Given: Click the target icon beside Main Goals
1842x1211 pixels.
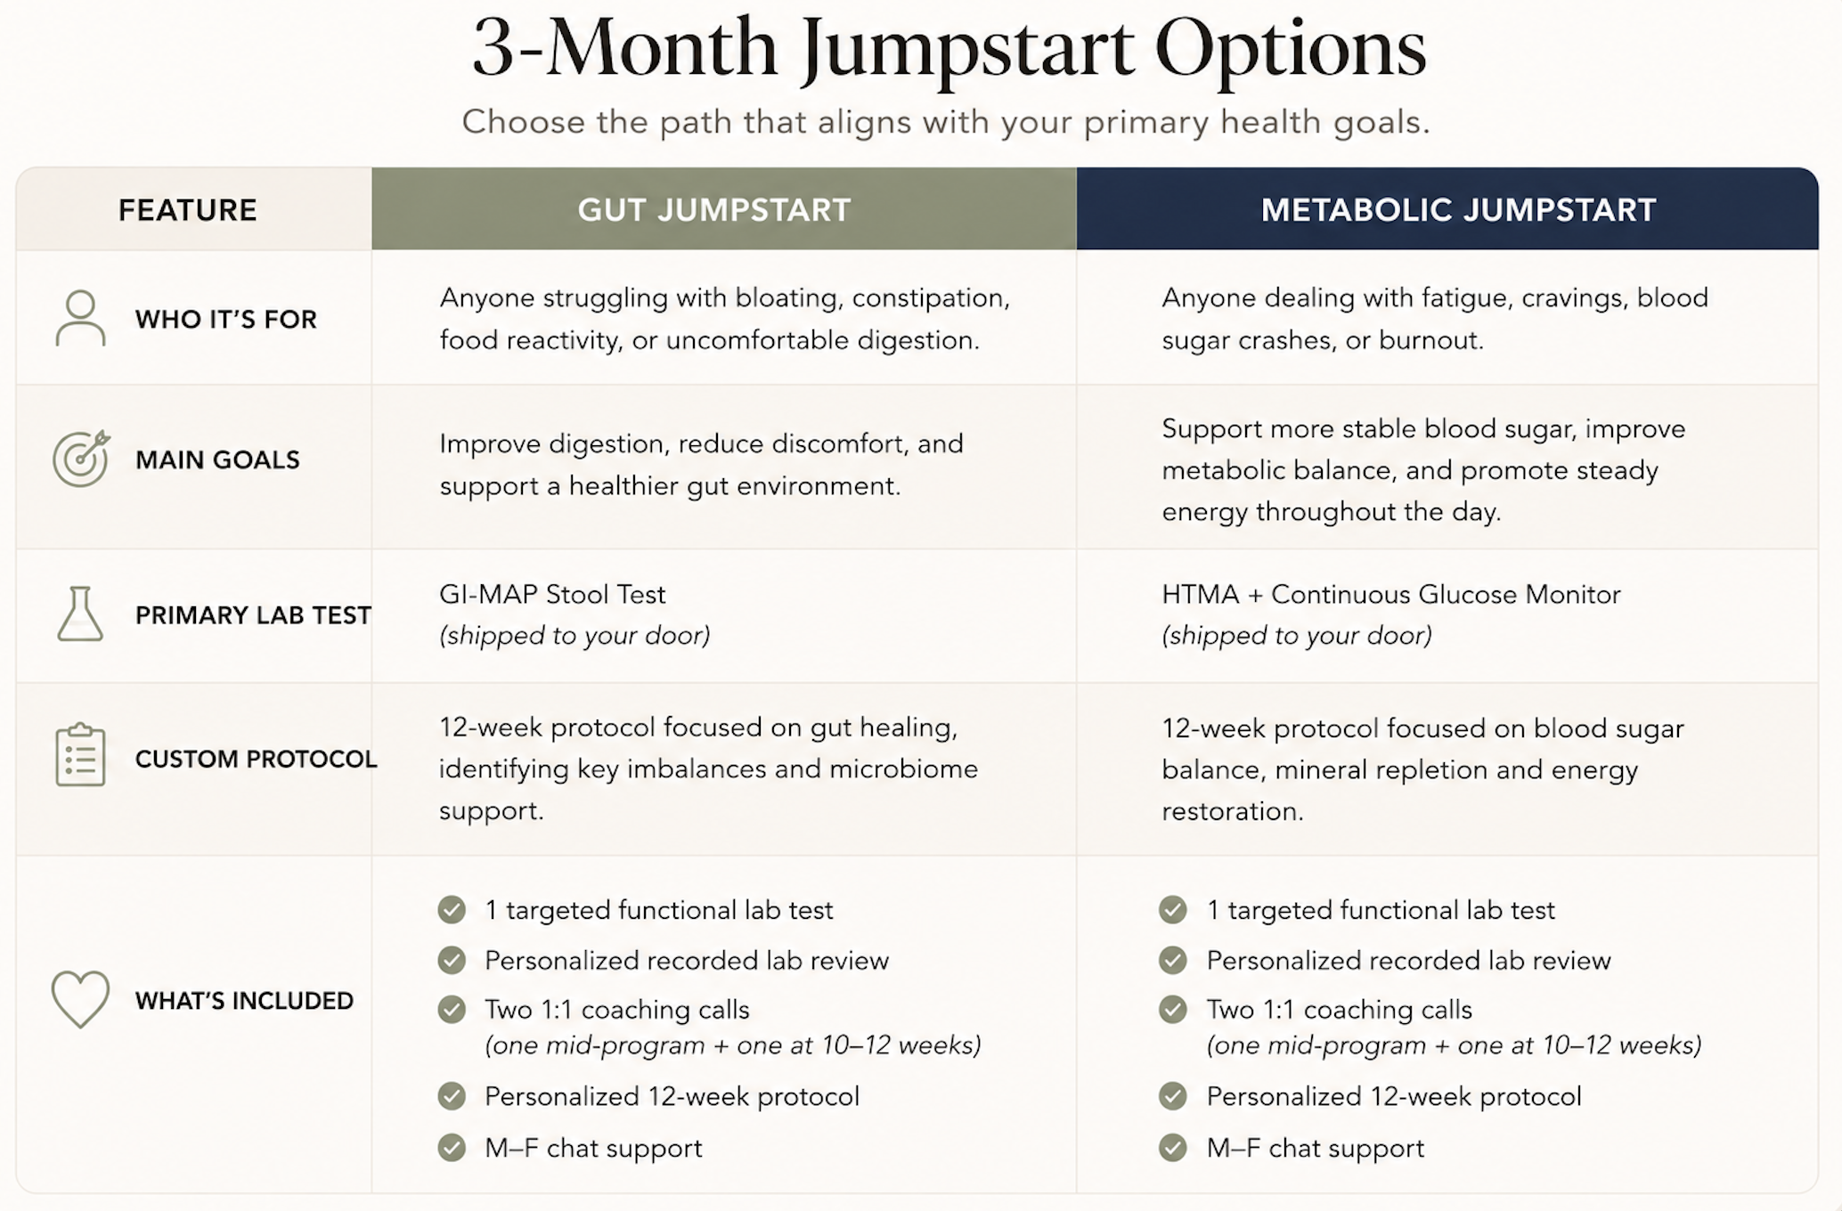Looking at the screenshot, I should click(81, 459).
